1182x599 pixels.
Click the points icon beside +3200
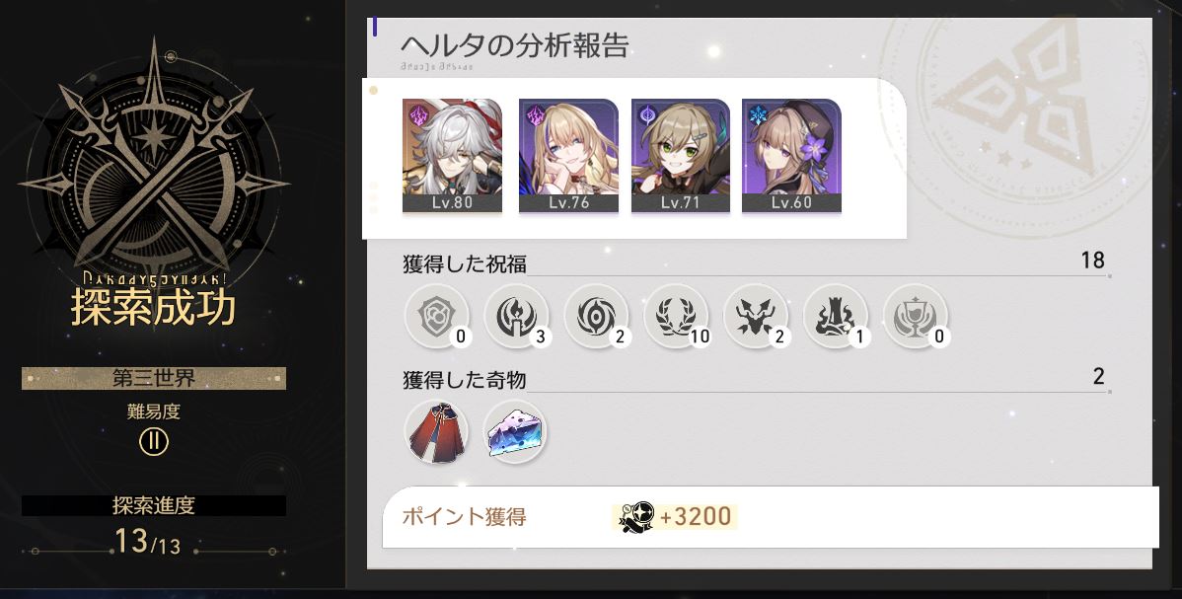point(634,517)
